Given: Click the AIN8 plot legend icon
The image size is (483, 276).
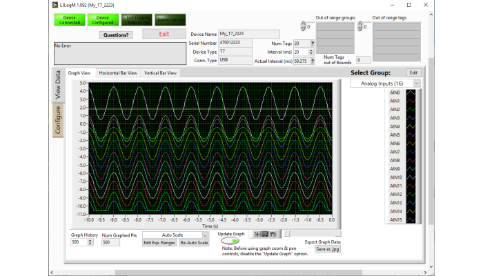Looking at the screenshot, I should pyautogui.click(x=411, y=161).
